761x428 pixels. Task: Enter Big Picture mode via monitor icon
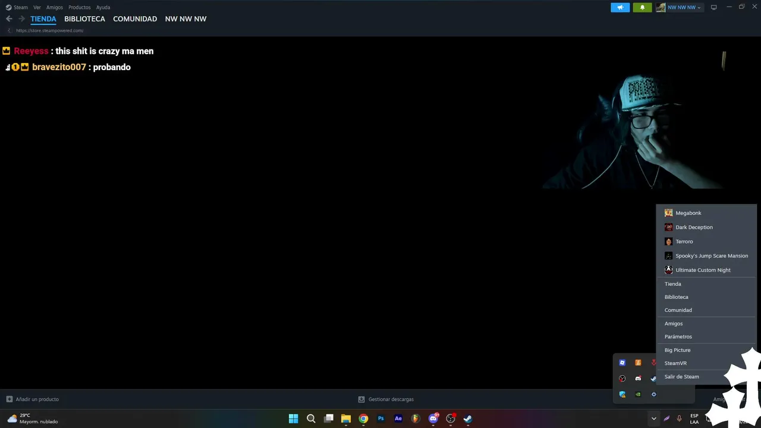coord(714,7)
